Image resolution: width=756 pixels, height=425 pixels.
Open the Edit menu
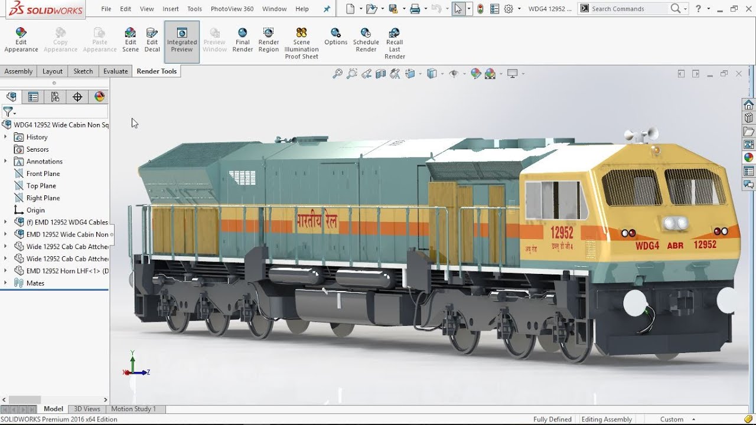click(126, 9)
